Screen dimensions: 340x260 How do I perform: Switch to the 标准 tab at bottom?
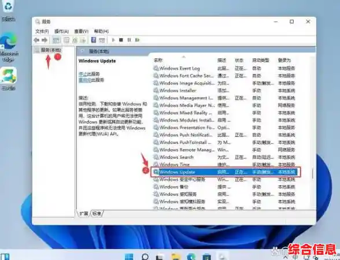pyautogui.click(x=97, y=213)
